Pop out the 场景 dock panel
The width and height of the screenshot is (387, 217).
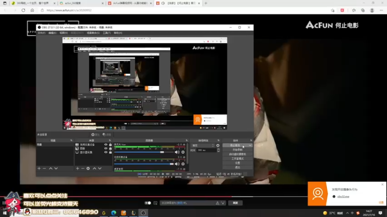[71, 140]
